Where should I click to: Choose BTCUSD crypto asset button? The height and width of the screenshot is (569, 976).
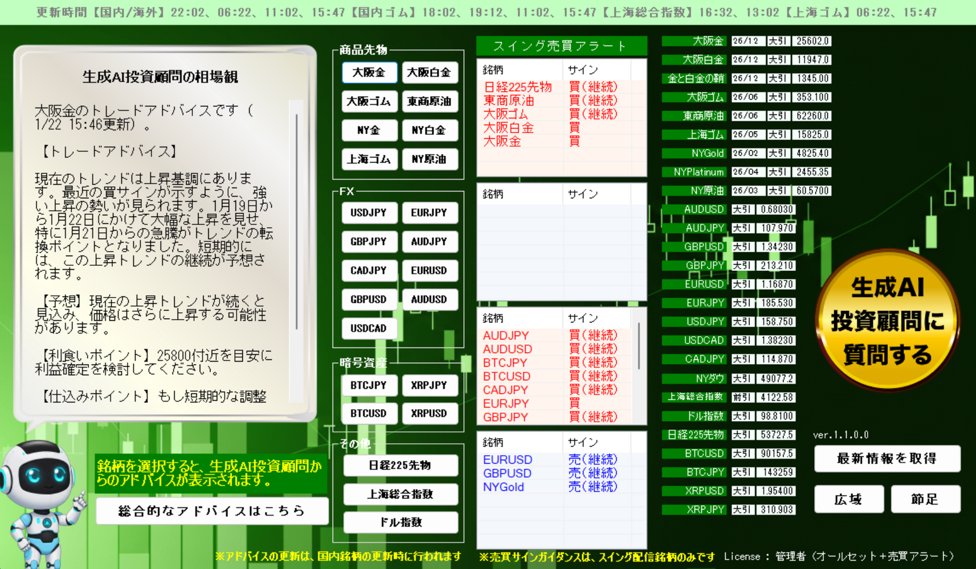[x=369, y=414]
